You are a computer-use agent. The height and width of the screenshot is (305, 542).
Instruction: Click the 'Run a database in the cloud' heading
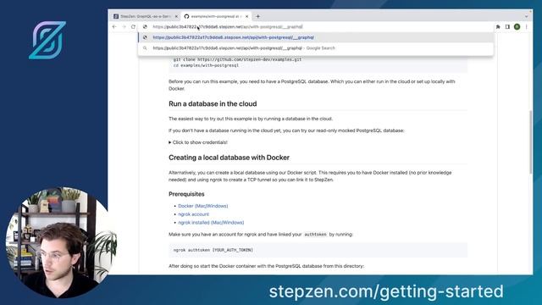213,103
